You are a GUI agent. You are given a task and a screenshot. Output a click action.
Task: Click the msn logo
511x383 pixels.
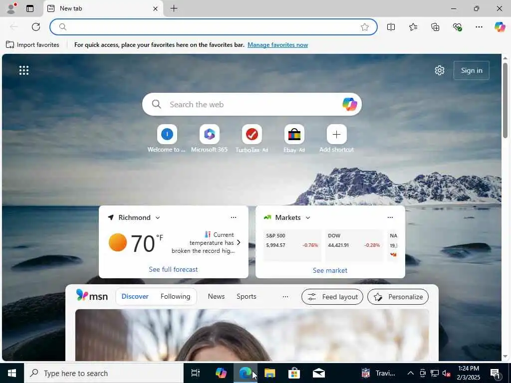coord(92,296)
